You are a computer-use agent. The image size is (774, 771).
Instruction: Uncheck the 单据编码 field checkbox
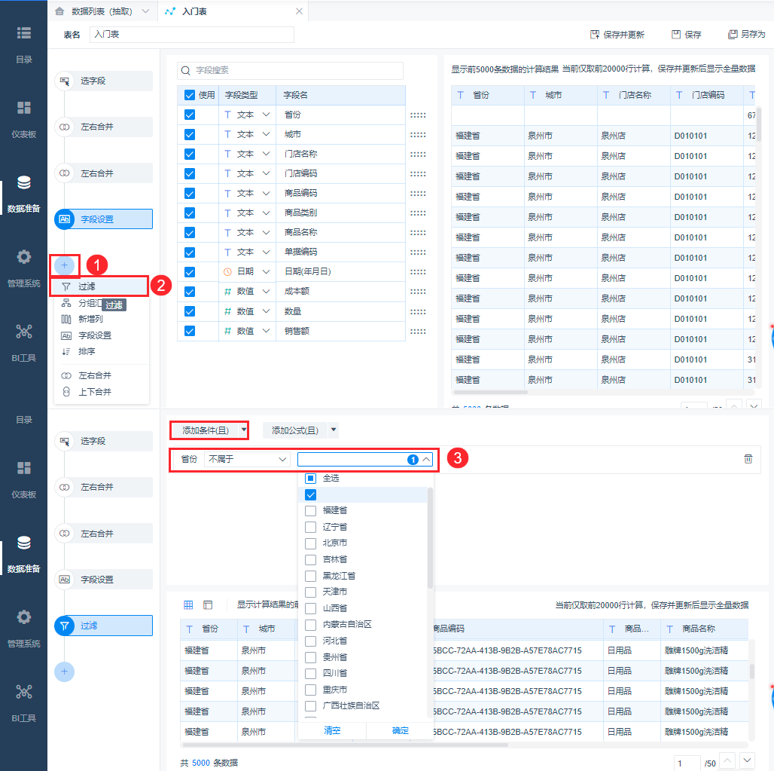coord(190,252)
